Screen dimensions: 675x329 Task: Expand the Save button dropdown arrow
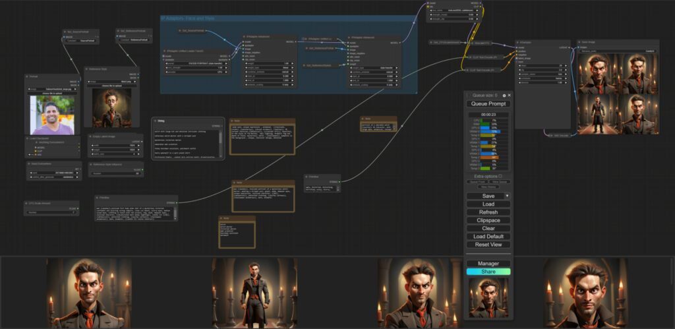point(506,196)
